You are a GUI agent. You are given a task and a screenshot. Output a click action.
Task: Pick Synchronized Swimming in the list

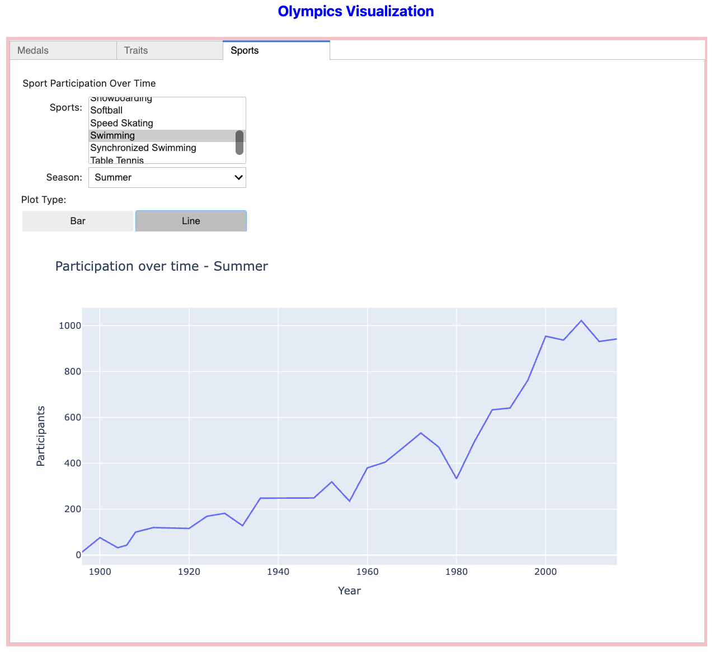click(143, 148)
